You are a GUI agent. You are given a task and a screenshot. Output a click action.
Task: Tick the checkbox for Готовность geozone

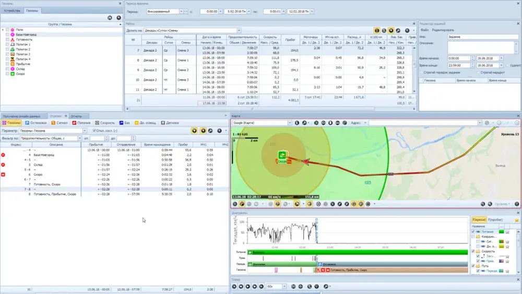coord(8,40)
